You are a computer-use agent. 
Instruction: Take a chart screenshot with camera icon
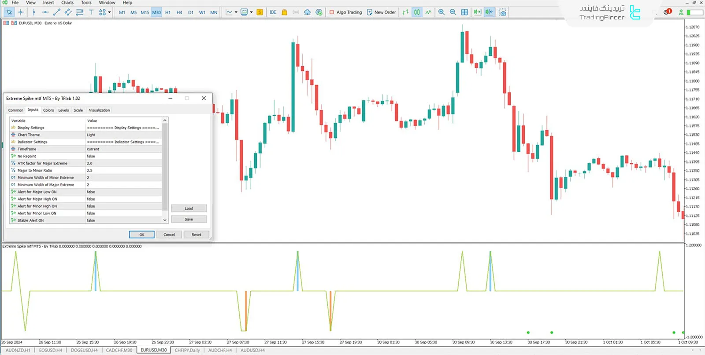(x=502, y=12)
